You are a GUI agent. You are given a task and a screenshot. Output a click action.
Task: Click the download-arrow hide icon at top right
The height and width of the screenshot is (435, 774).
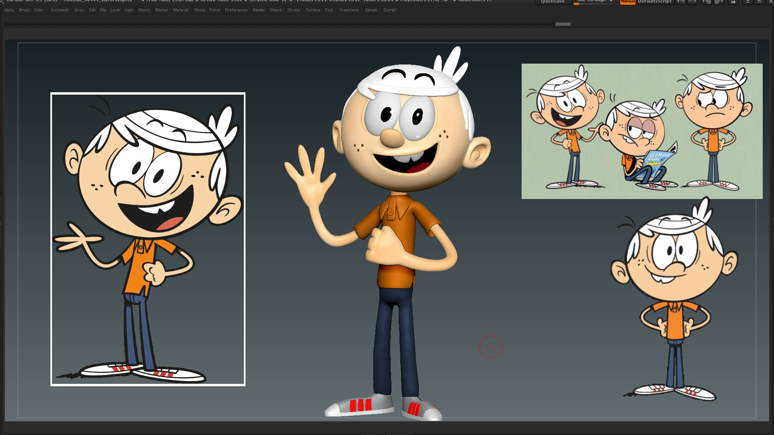pyautogui.click(x=748, y=2)
